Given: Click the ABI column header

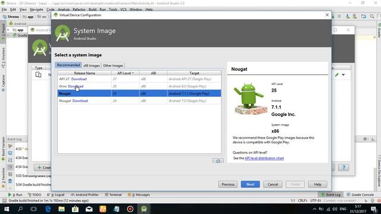Looking at the screenshot, I should [154, 73].
